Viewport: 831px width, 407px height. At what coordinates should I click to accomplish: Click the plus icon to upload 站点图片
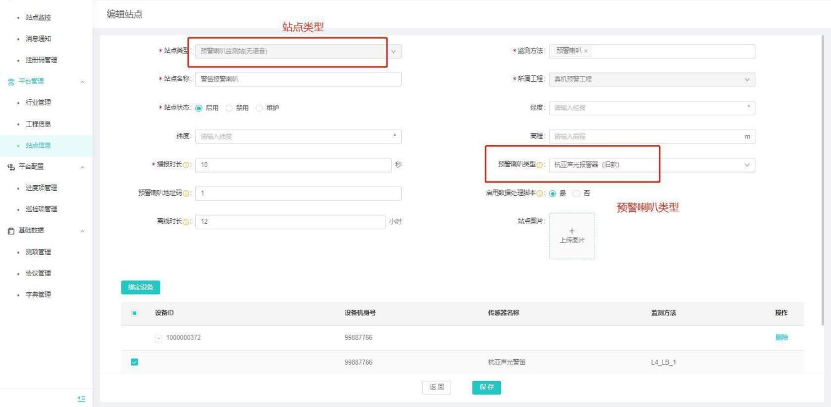pyautogui.click(x=571, y=232)
